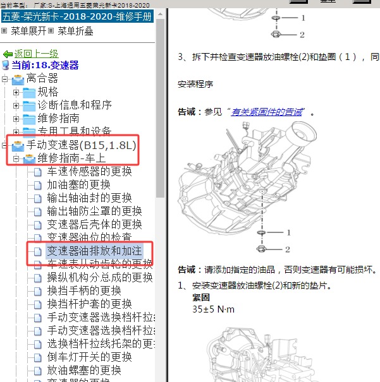Image resolution: width=380 pixels, height=382 pixels.
Task: Click the 当前:18.变速器 computer icon
Action: coord(6,65)
